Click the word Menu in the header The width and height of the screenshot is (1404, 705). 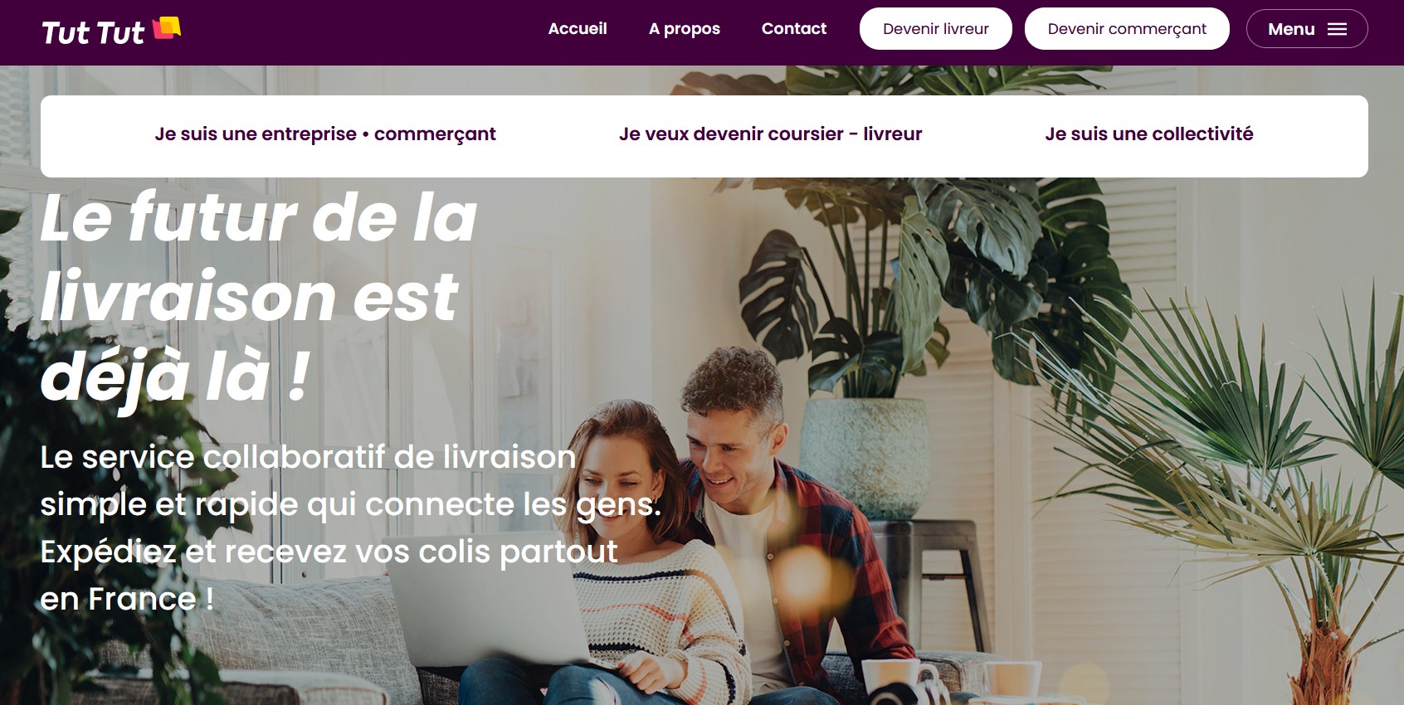[x=1291, y=29]
